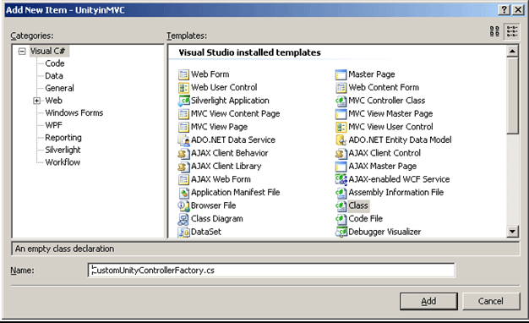Image resolution: width=529 pixels, height=323 pixels.
Task: Pick the MVC Controller Class icon
Action: tap(341, 101)
